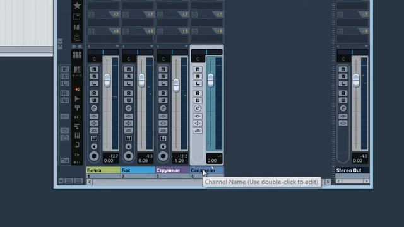Viewport: 404px width, 227px height.
Task: Select the Струнные channel name label
Action: pos(172,170)
